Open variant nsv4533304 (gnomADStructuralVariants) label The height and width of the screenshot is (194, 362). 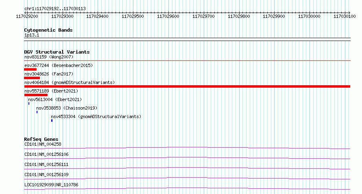96,116
